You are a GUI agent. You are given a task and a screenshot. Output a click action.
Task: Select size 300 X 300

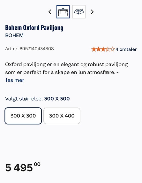pos(23,116)
